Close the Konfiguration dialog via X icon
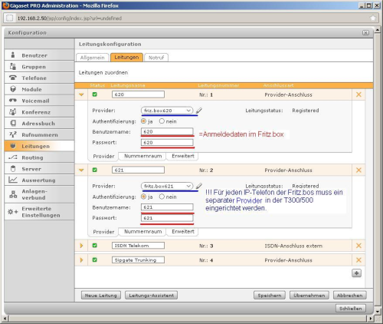Screen dimensions: 383x324 pyautogui.click(x=365, y=33)
